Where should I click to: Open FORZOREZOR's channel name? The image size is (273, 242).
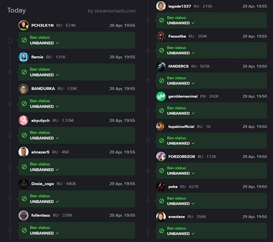(181, 157)
